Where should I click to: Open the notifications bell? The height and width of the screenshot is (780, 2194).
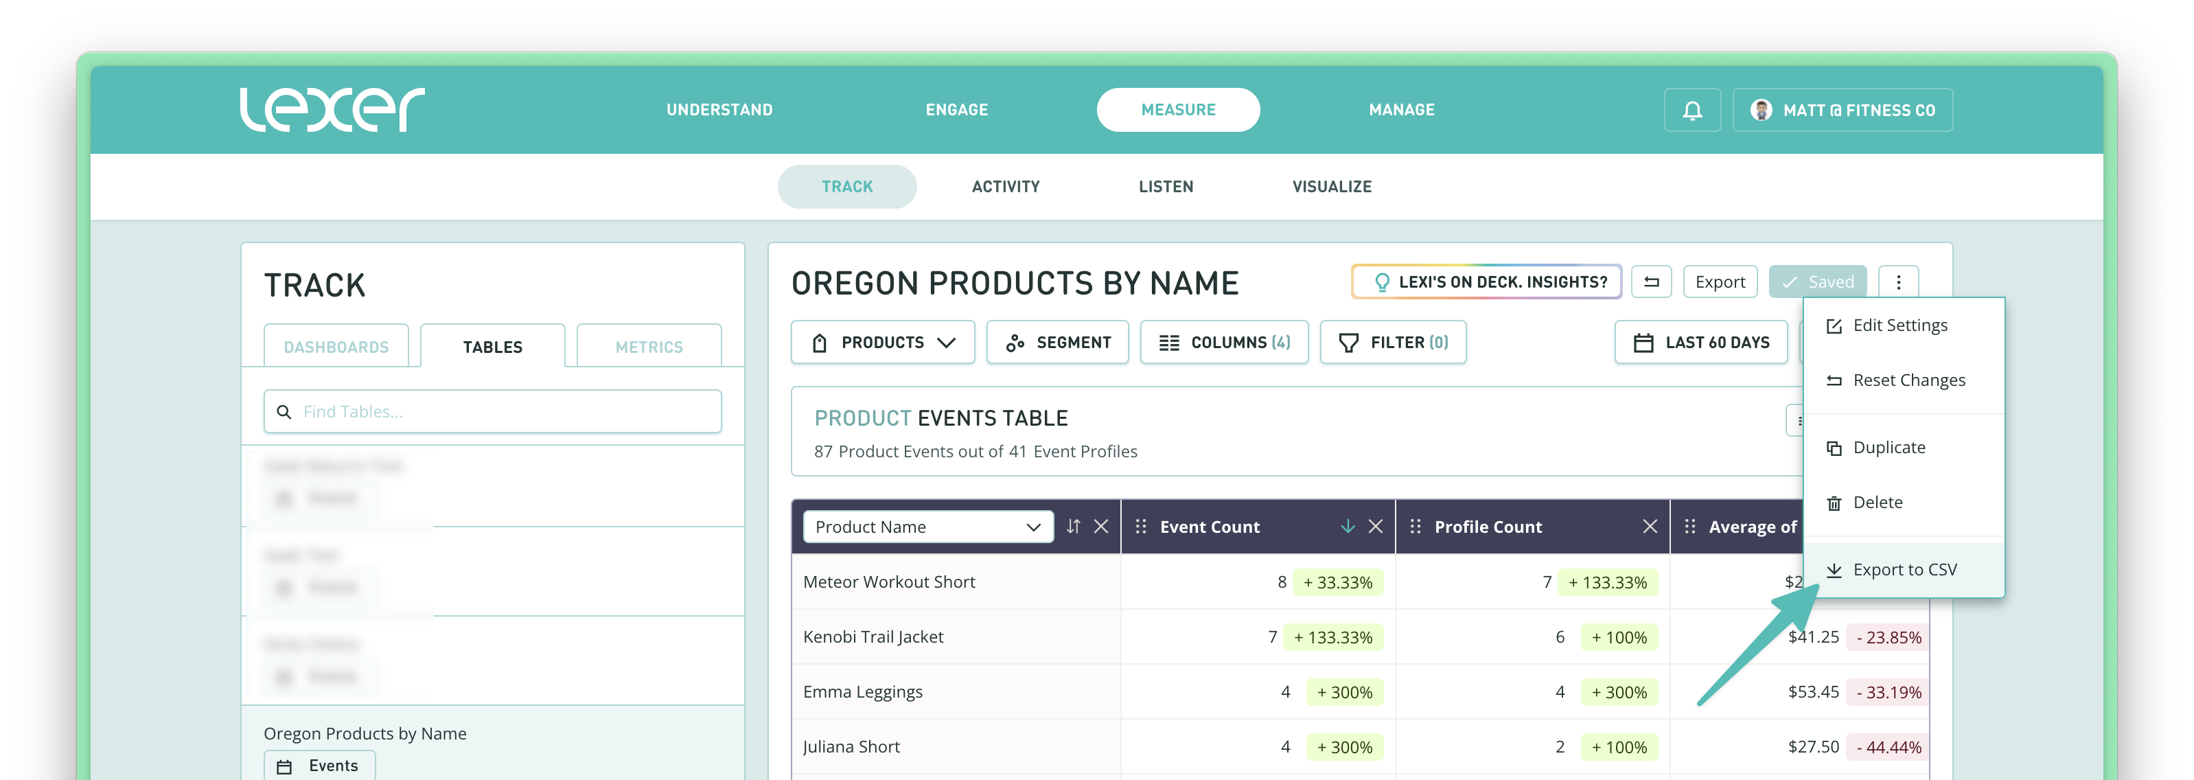pyautogui.click(x=1691, y=110)
